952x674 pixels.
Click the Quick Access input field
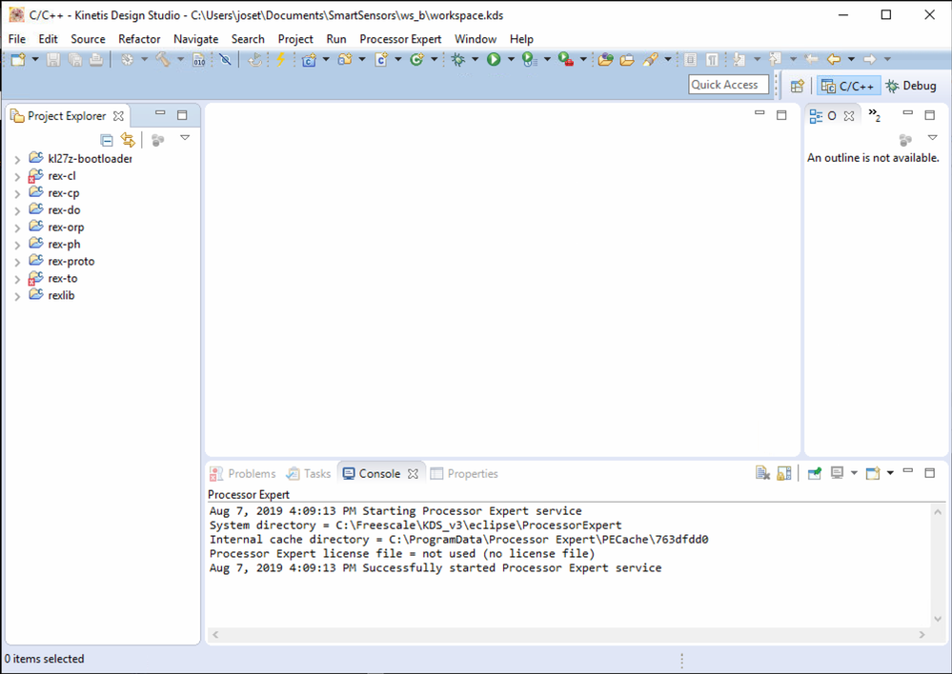[x=729, y=85]
